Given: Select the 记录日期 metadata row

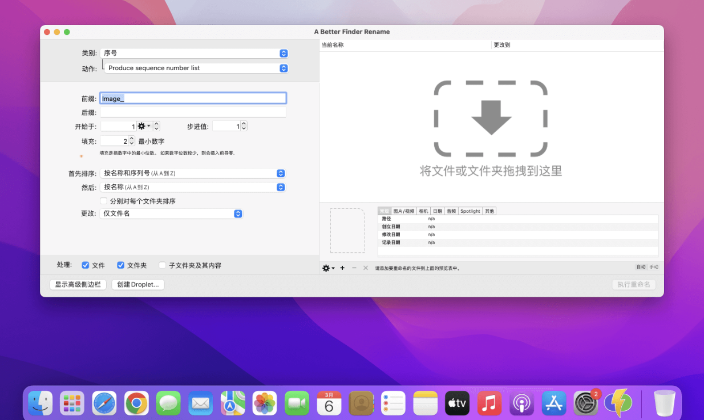Looking at the screenshot, I should click(x=518, y=243).
